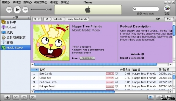Select 派對隨選播放 party shuffle

point(15,37)
